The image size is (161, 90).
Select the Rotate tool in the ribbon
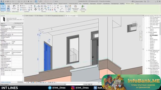(x=42, y=9)
